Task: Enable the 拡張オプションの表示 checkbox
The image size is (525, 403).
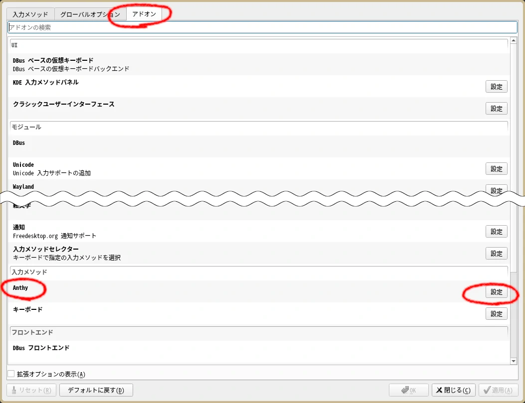Action: (x=11, y=374)
